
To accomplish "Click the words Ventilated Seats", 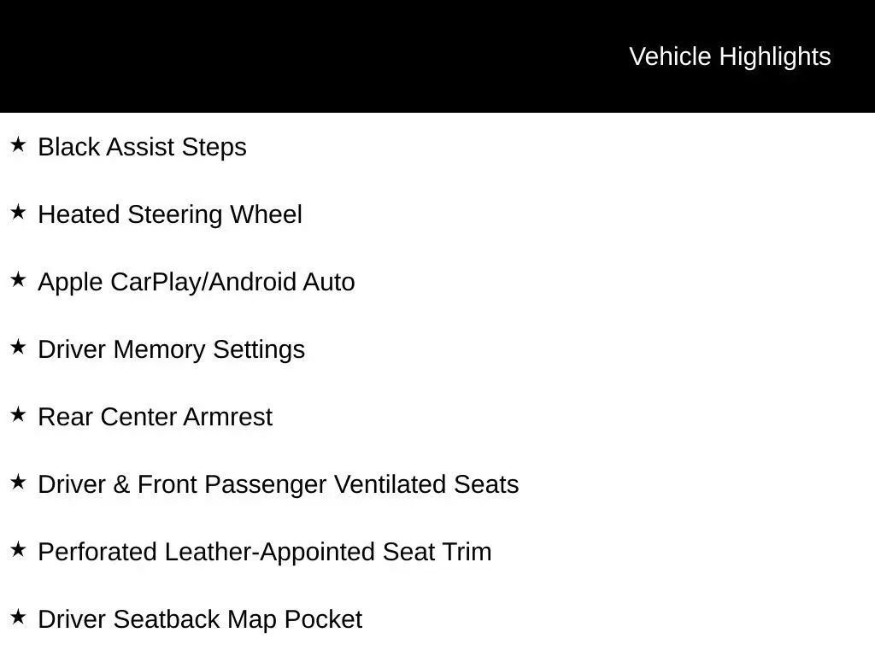I will click(426, 484).
